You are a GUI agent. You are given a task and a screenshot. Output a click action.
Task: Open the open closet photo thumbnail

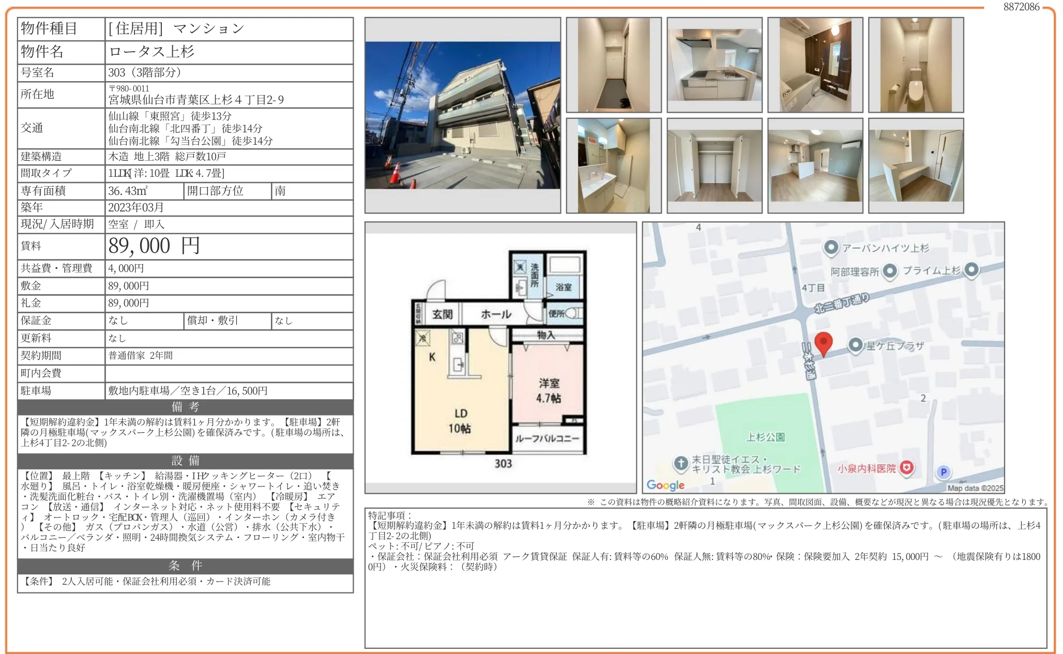point(714,165)
